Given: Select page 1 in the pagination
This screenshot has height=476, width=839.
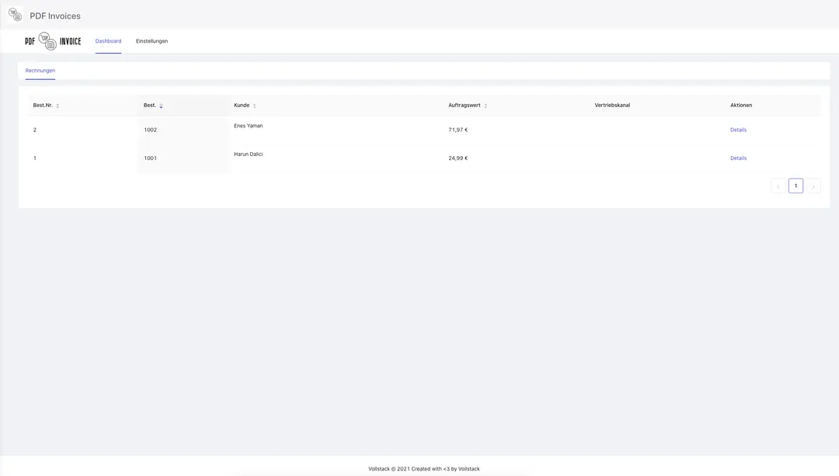Looking at the screenshot, I should coord(795,186).
